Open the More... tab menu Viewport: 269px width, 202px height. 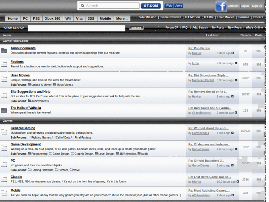pyautogui.click(x=122, y=19)
